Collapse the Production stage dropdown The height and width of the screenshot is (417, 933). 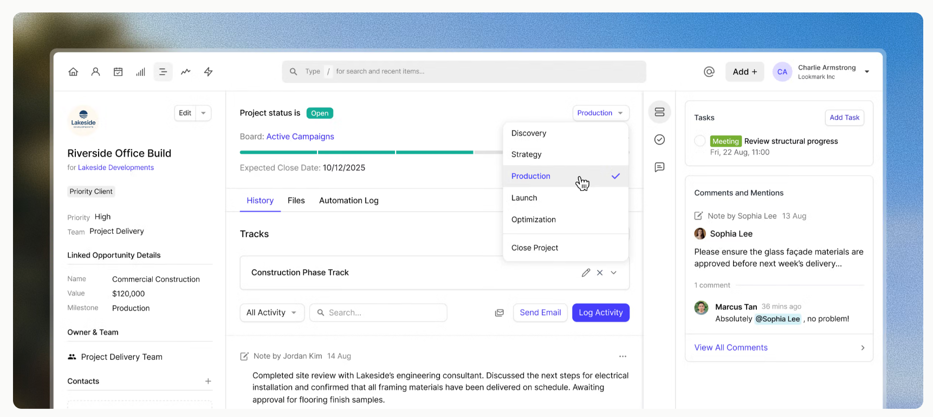601,113
